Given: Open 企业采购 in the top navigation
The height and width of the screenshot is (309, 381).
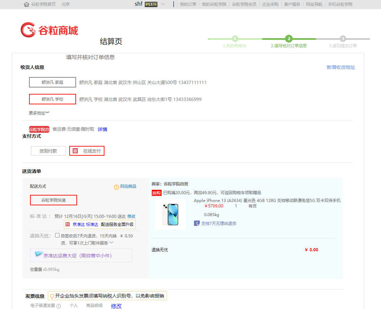Looking at the screenshot, I should click(x=270, y=4).
